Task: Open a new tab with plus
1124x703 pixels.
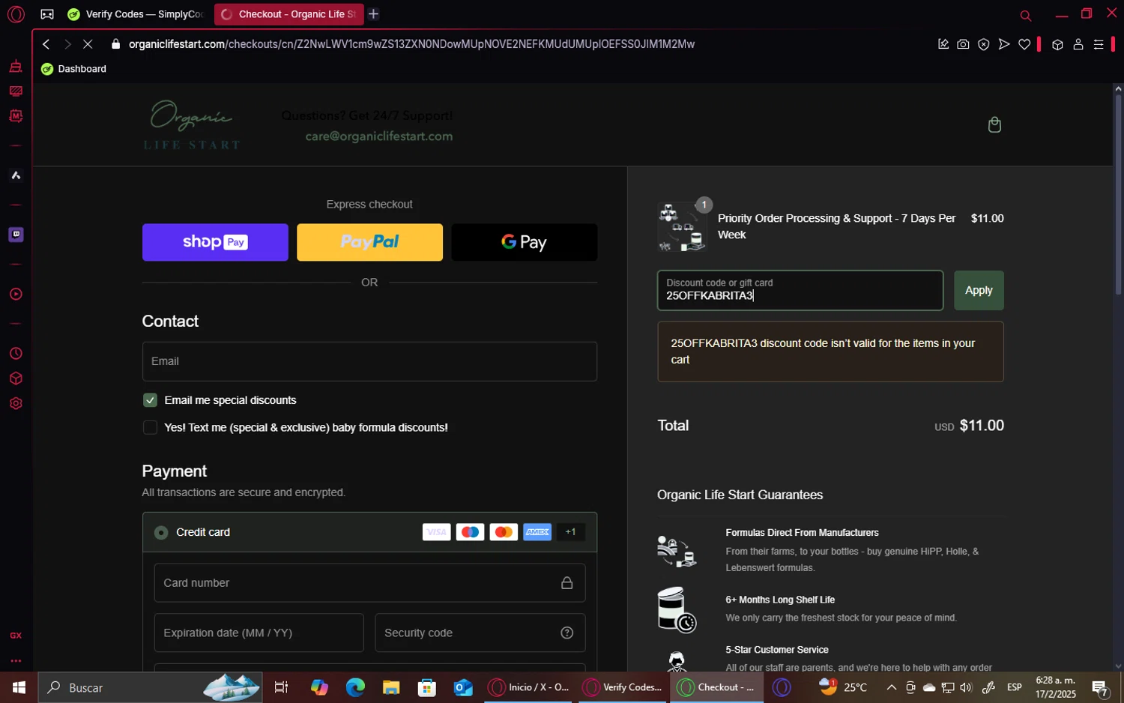Action: pyautogui.click(x=373, y=14)
